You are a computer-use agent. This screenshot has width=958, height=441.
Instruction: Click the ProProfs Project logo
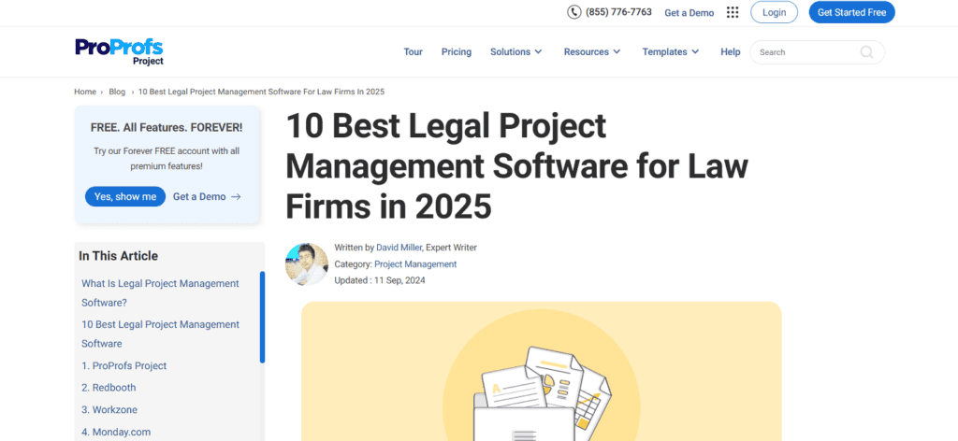(119, 51)
